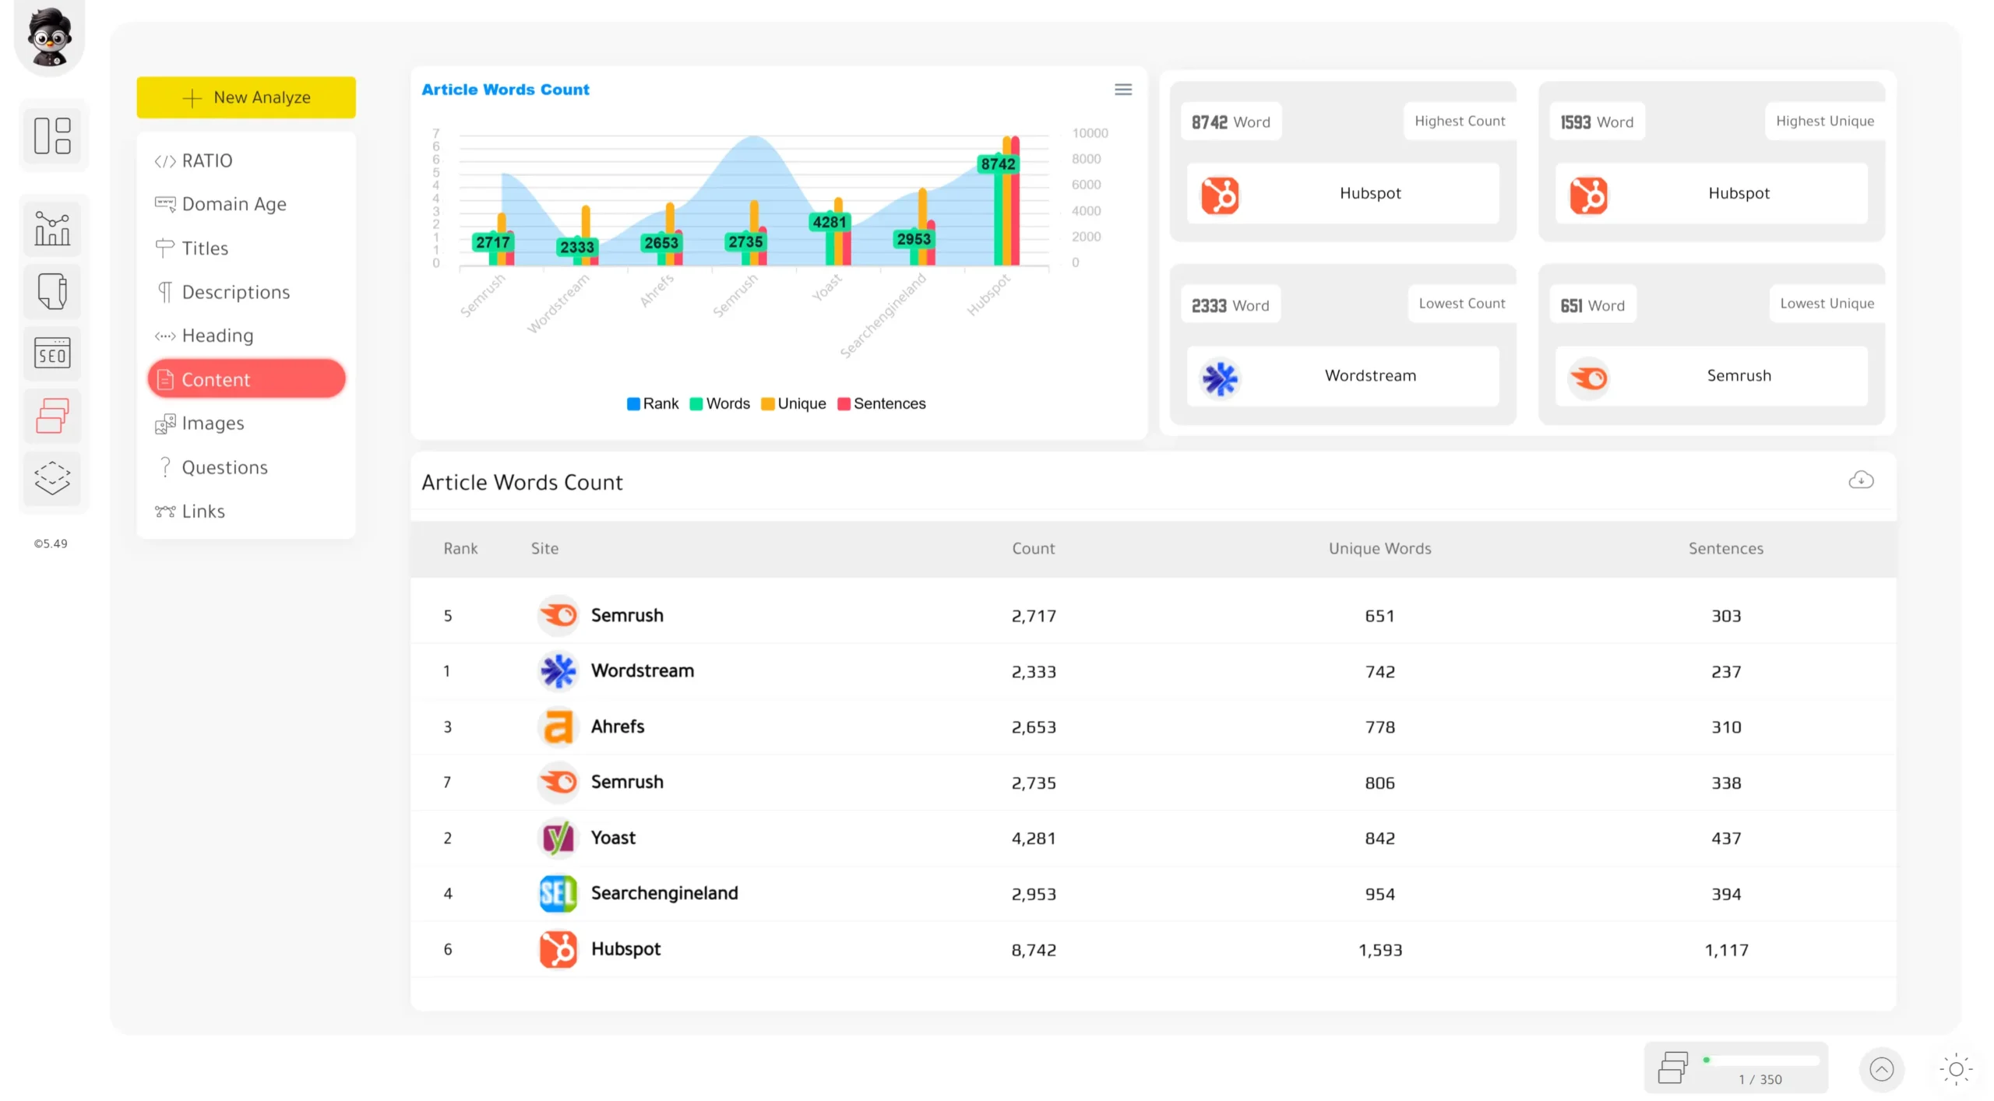Click the scroll-to-top arrow button
This screenshot has height=1101, width=1994.
(1881, 1069)
